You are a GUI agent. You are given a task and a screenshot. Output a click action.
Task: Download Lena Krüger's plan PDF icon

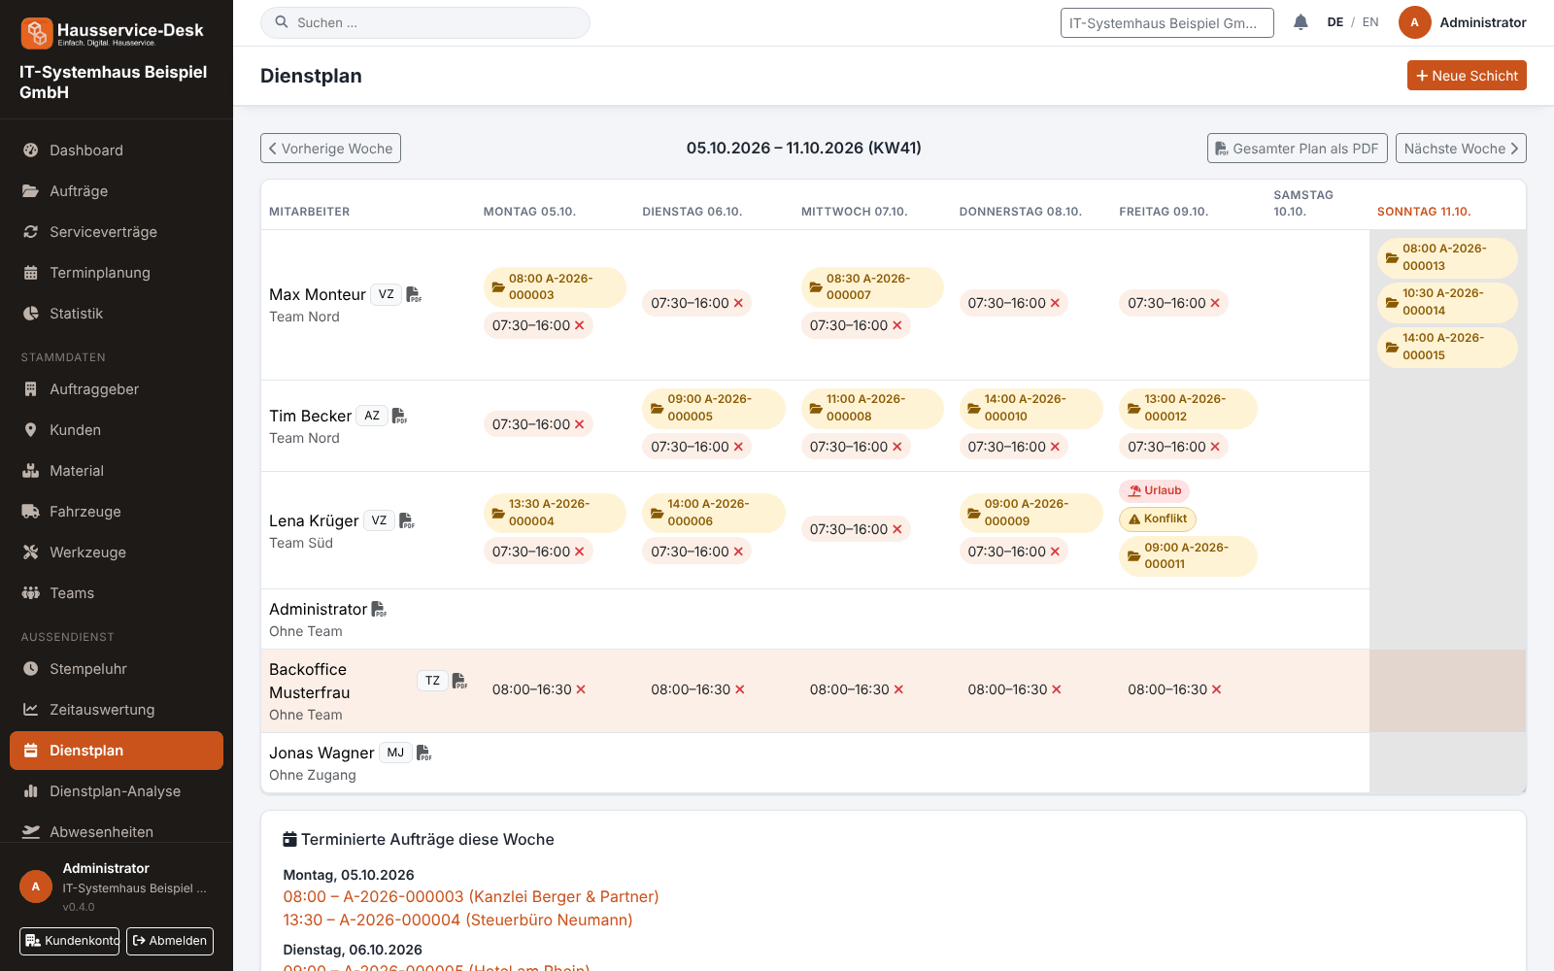(x=407, y=520)
